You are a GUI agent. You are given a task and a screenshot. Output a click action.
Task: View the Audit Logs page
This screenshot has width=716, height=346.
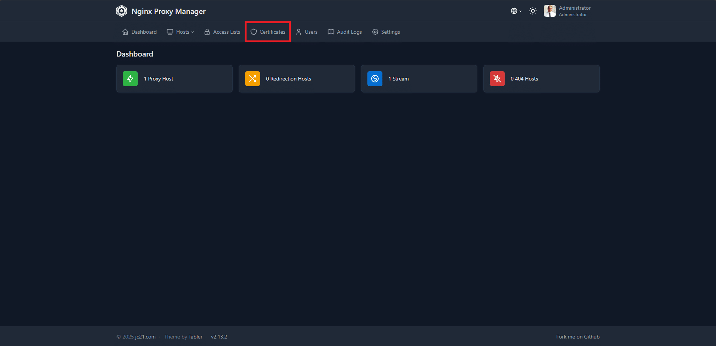click(x=345, y=32)
